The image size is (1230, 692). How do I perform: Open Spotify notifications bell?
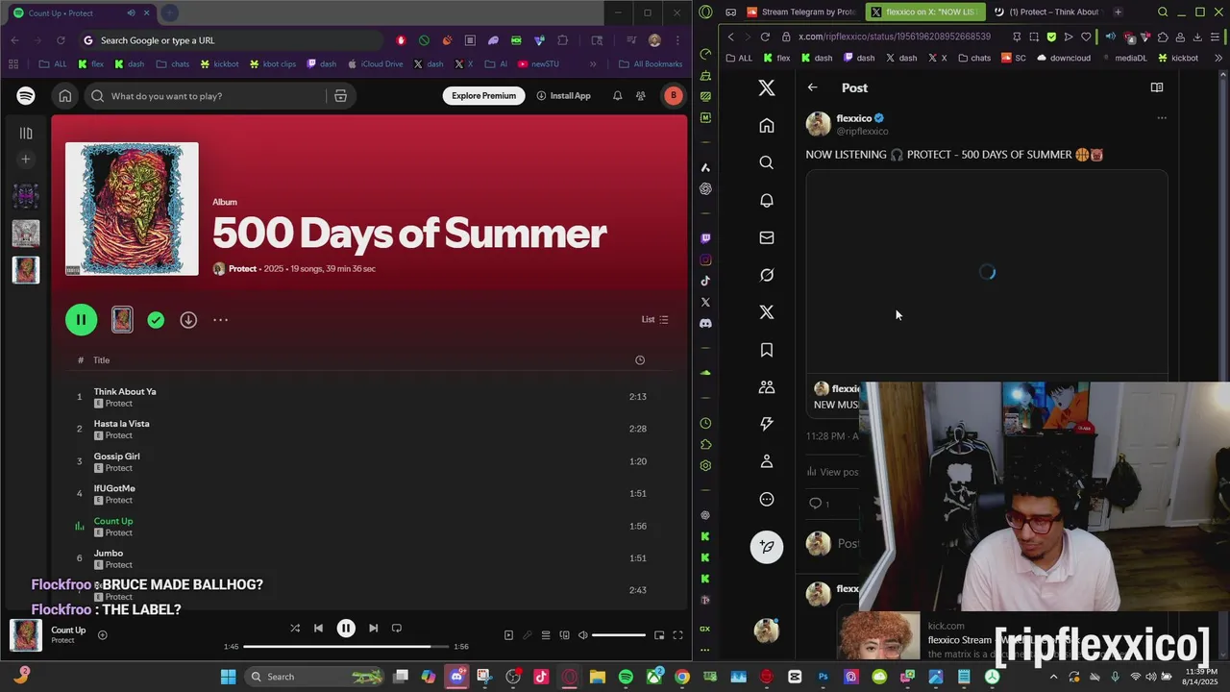(x=617, y=96)
